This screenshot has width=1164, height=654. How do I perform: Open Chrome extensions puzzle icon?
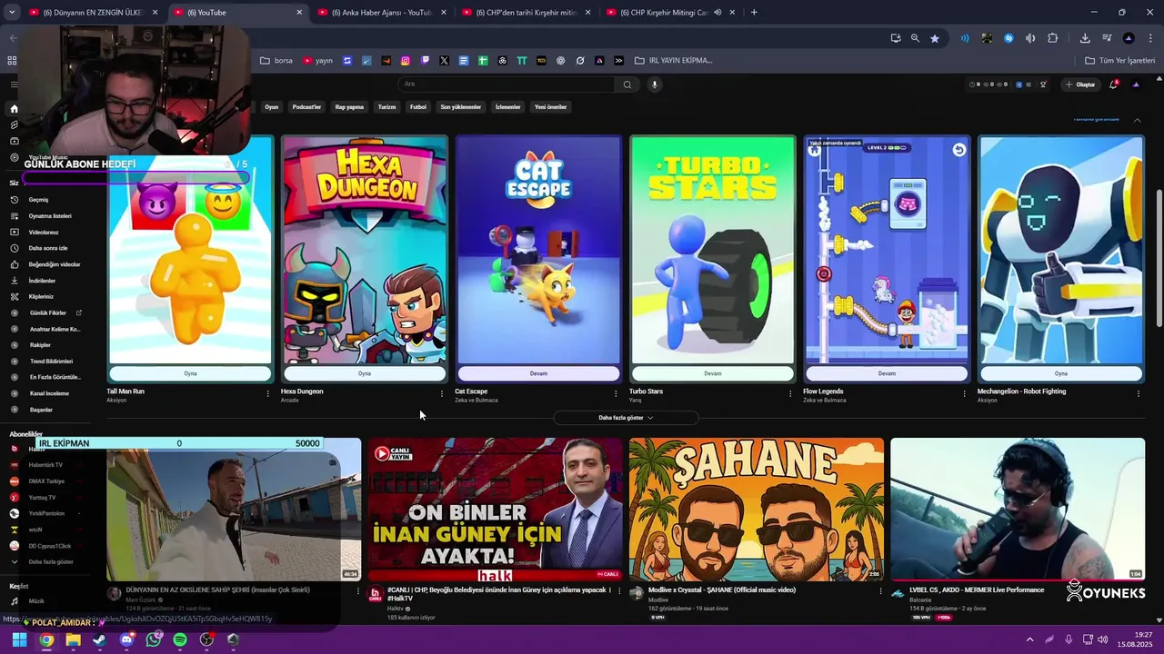1052,38
